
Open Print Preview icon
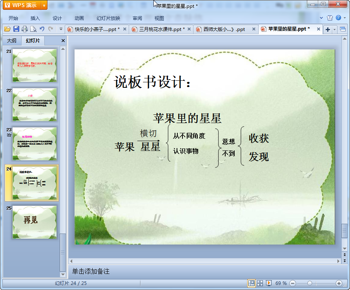(x=33, y=29)
